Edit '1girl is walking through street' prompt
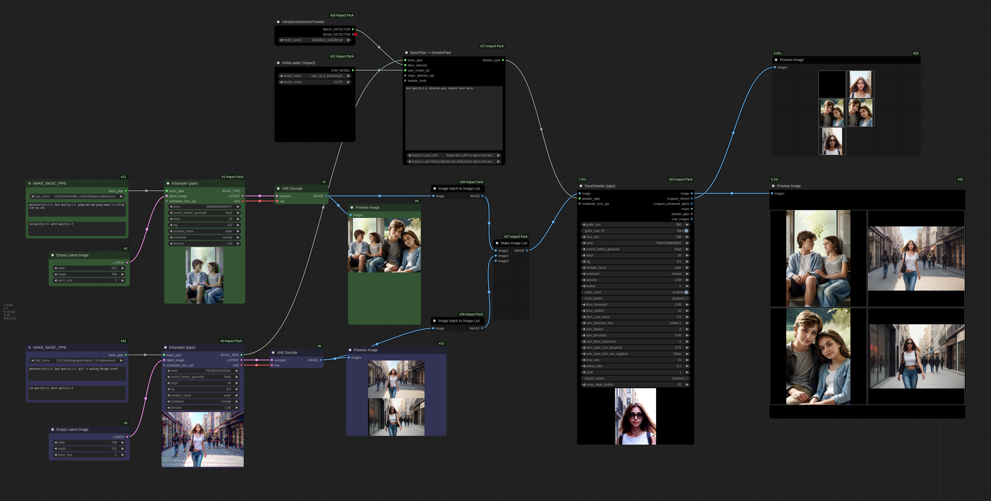991x501 pixels. (77, 373)
